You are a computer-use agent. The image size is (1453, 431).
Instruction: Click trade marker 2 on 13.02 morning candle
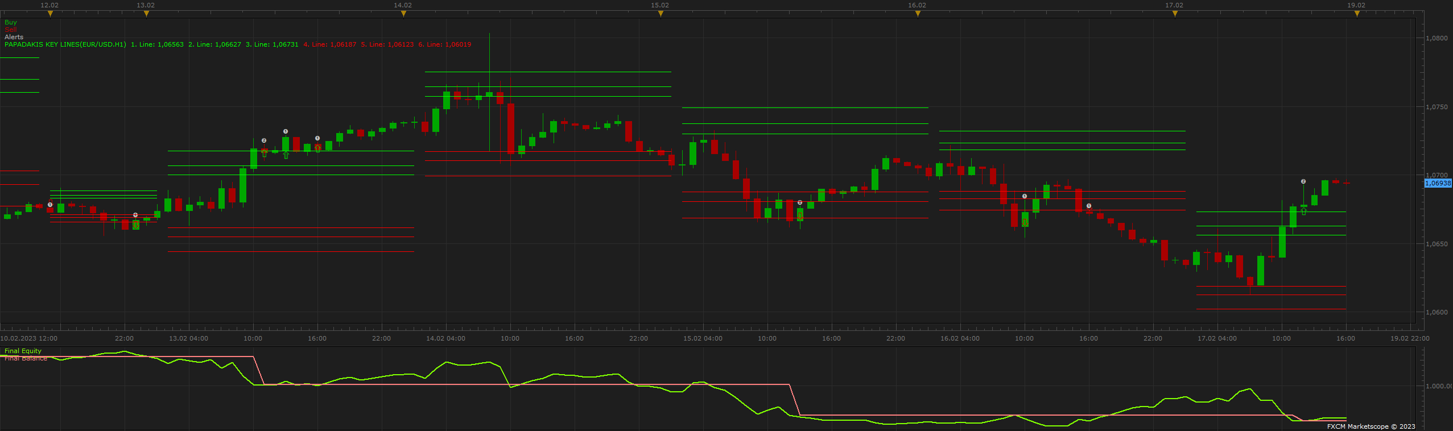264,140
